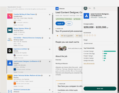Rate excitement one star
119x93 pixels.
pos(85,35)
